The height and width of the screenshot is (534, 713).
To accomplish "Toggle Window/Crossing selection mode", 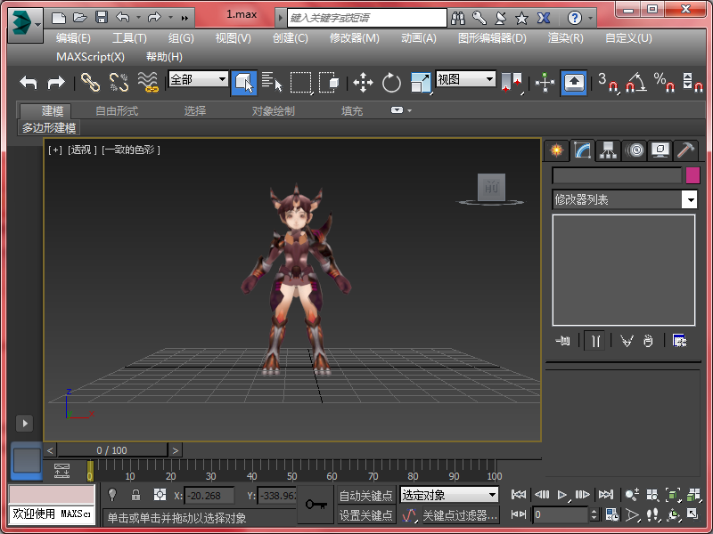I will coord(329,83).
